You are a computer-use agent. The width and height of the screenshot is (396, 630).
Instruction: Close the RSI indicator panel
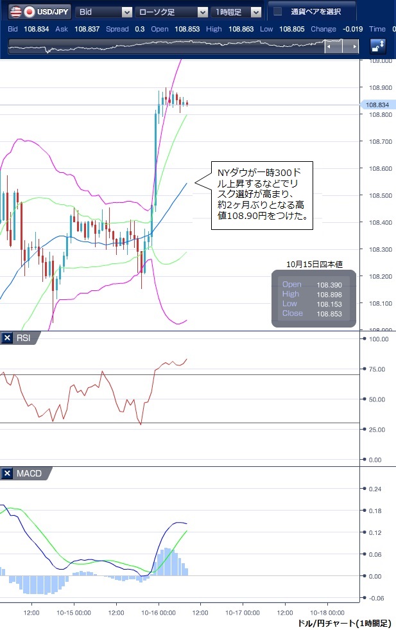click(7, 338)
